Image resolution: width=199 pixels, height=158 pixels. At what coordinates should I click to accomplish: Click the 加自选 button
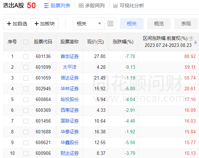pyautogui.click(x=17, y=24)
